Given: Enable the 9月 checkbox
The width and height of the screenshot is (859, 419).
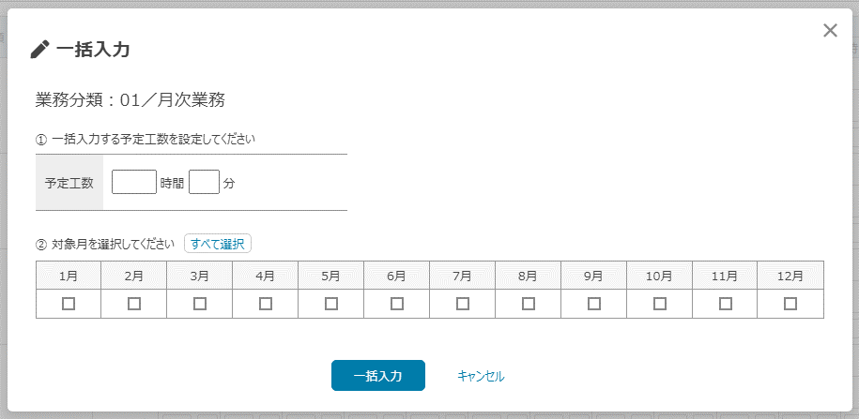Looking at the screenshot, I should [x=594, y=304].
